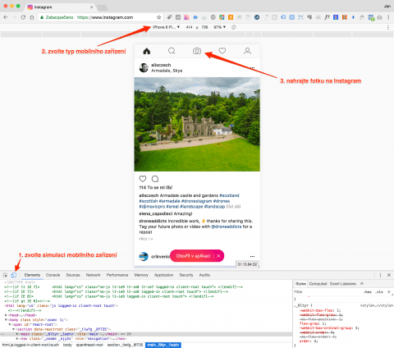Click aliaczech profile avatar
Image resolution: width=394 pixels, height=348 pixels.
pos(144,67)
